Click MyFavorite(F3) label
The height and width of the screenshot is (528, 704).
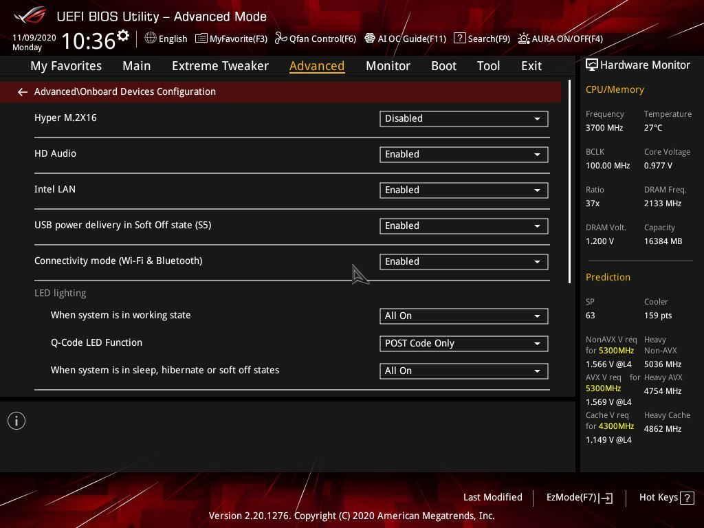(239, 39)
